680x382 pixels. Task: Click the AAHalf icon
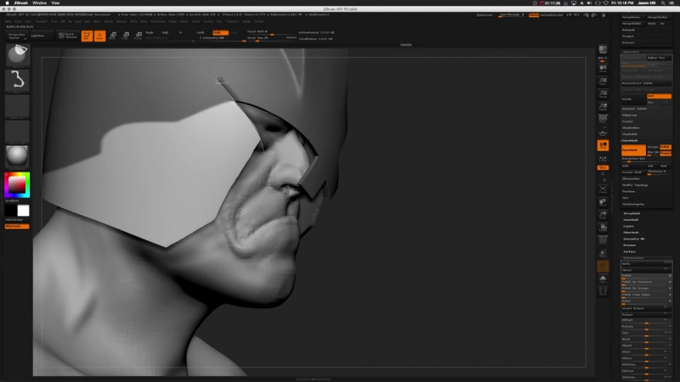(603, 107)
